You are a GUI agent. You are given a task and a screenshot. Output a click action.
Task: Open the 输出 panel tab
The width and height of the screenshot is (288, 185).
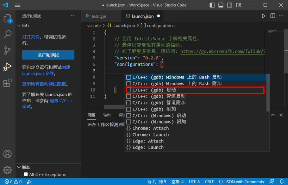[107, 115]
